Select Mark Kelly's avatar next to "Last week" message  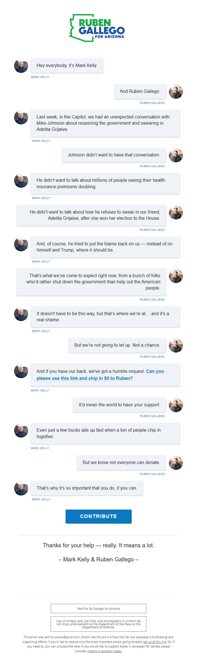21,117
